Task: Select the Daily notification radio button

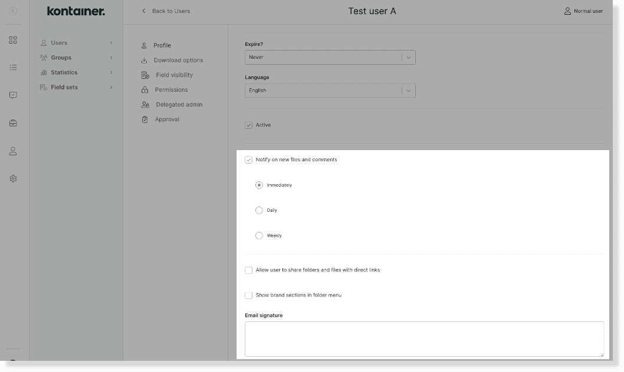Action: (259, 210)
